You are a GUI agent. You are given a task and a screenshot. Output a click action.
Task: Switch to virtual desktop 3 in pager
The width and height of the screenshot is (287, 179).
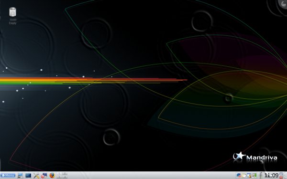coord(59,177)
